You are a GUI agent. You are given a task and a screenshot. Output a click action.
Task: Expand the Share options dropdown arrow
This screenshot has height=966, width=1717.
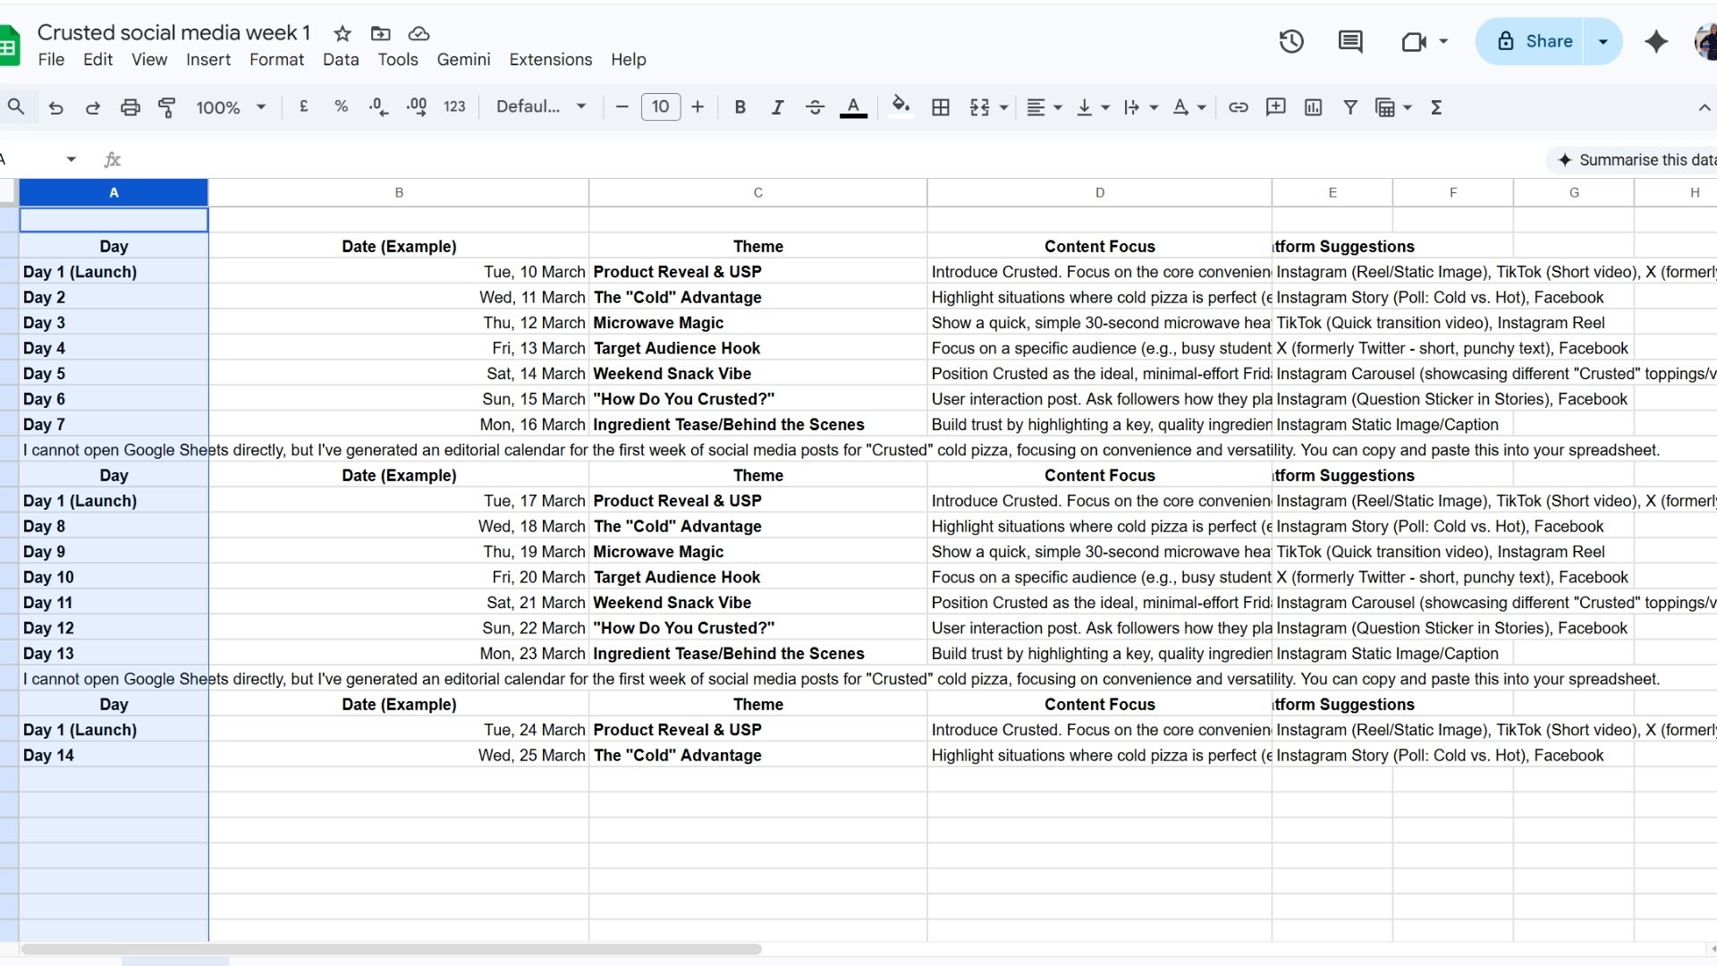pos(1603,41)
